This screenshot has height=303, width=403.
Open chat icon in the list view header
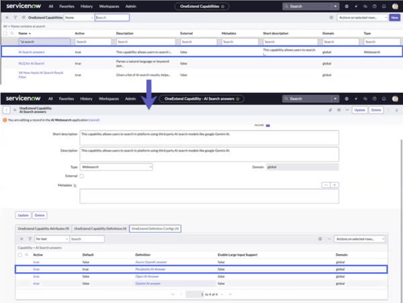(365, 6)
